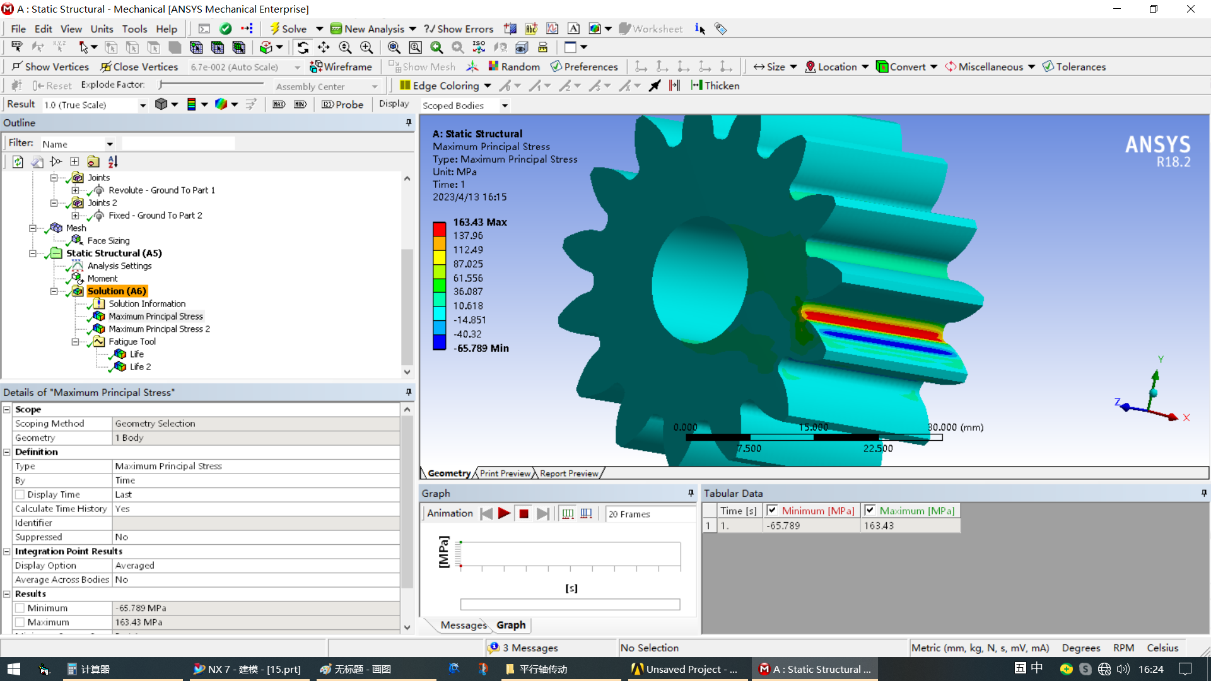This screenshot has width=1211, height=681.
Task: Open the outline Filter Name dropdown
Action: [110, 144]
